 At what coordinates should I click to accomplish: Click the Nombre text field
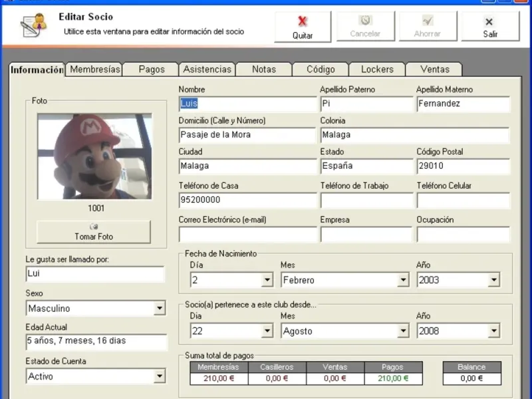[247, 104]
